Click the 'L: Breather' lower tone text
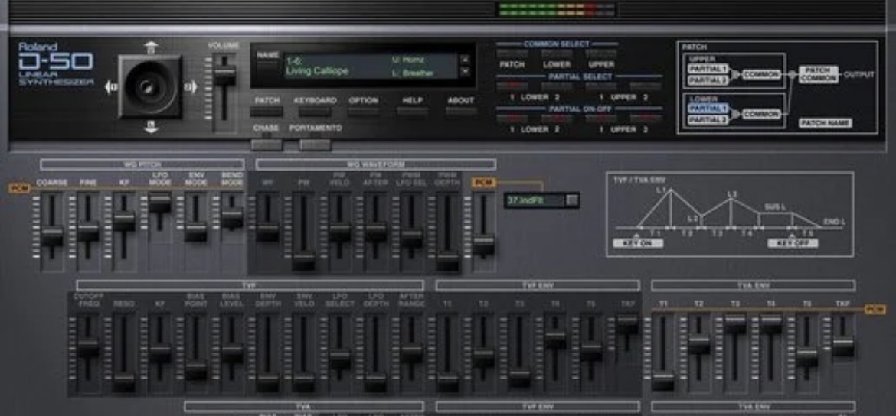 click(x=413, y=73)
